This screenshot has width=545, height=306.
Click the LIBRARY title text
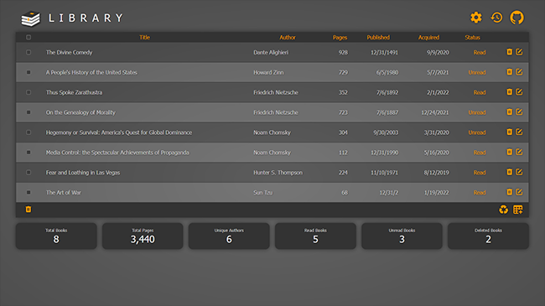(x=86, y=18)
